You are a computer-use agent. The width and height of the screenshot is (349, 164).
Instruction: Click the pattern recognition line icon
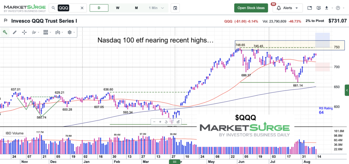pyautogui.click(x=34, y=32)
